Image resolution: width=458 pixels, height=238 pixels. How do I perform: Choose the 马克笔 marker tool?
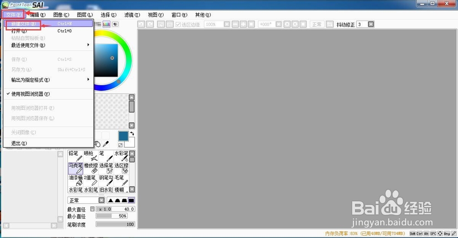[76, 168]
